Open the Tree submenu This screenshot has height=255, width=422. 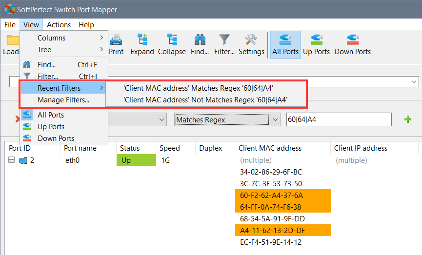point(64,50)
